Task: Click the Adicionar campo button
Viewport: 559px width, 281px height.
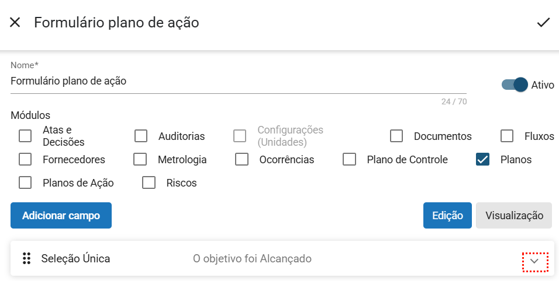Action: [61, 215]
